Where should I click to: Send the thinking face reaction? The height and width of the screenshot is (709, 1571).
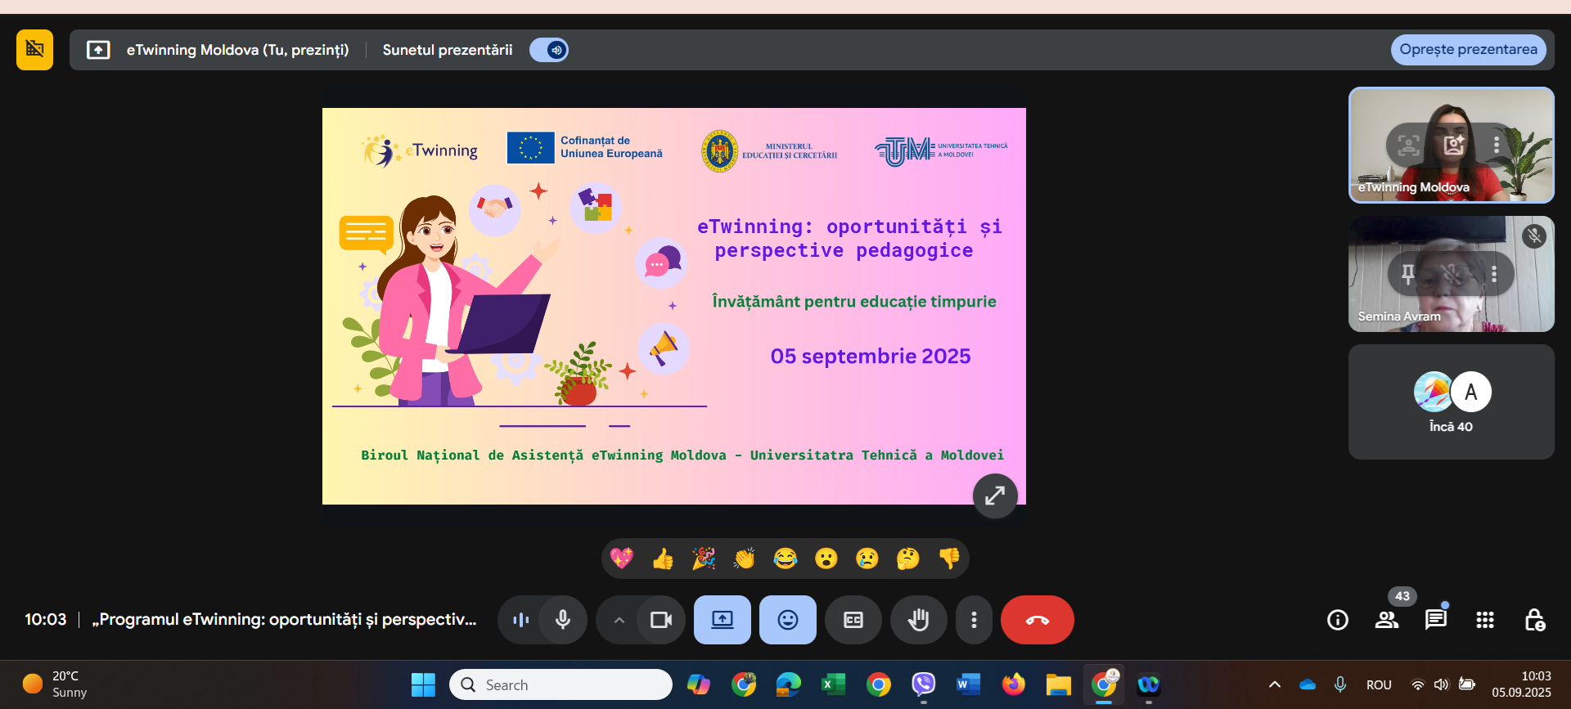tap(908, 559)
